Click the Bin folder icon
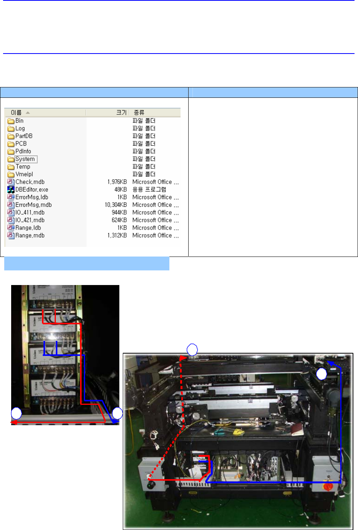This screenshot has width=358, height=530. coord(11,121)
